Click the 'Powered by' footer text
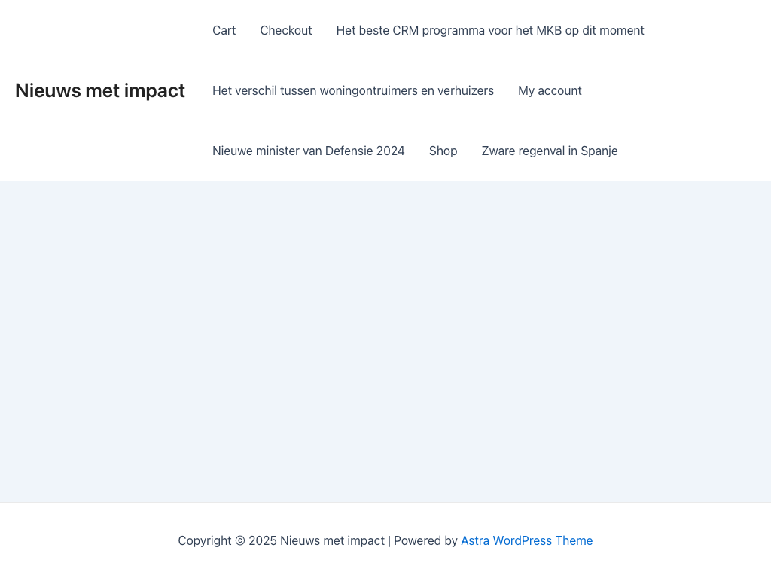Viewport: 771px width, 578px height. point(425,540)
